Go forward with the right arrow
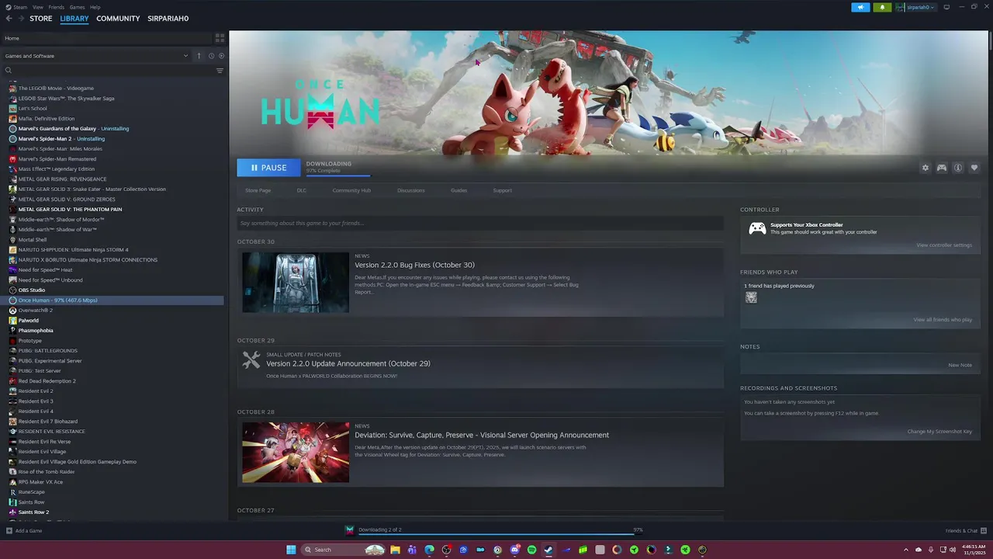Image resolution: width=993 pixels, height=559 pixels. [x=20, y=19]
